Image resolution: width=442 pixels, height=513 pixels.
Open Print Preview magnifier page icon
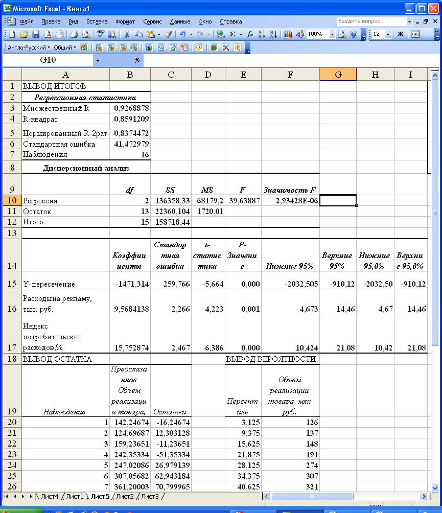point(86,34)
